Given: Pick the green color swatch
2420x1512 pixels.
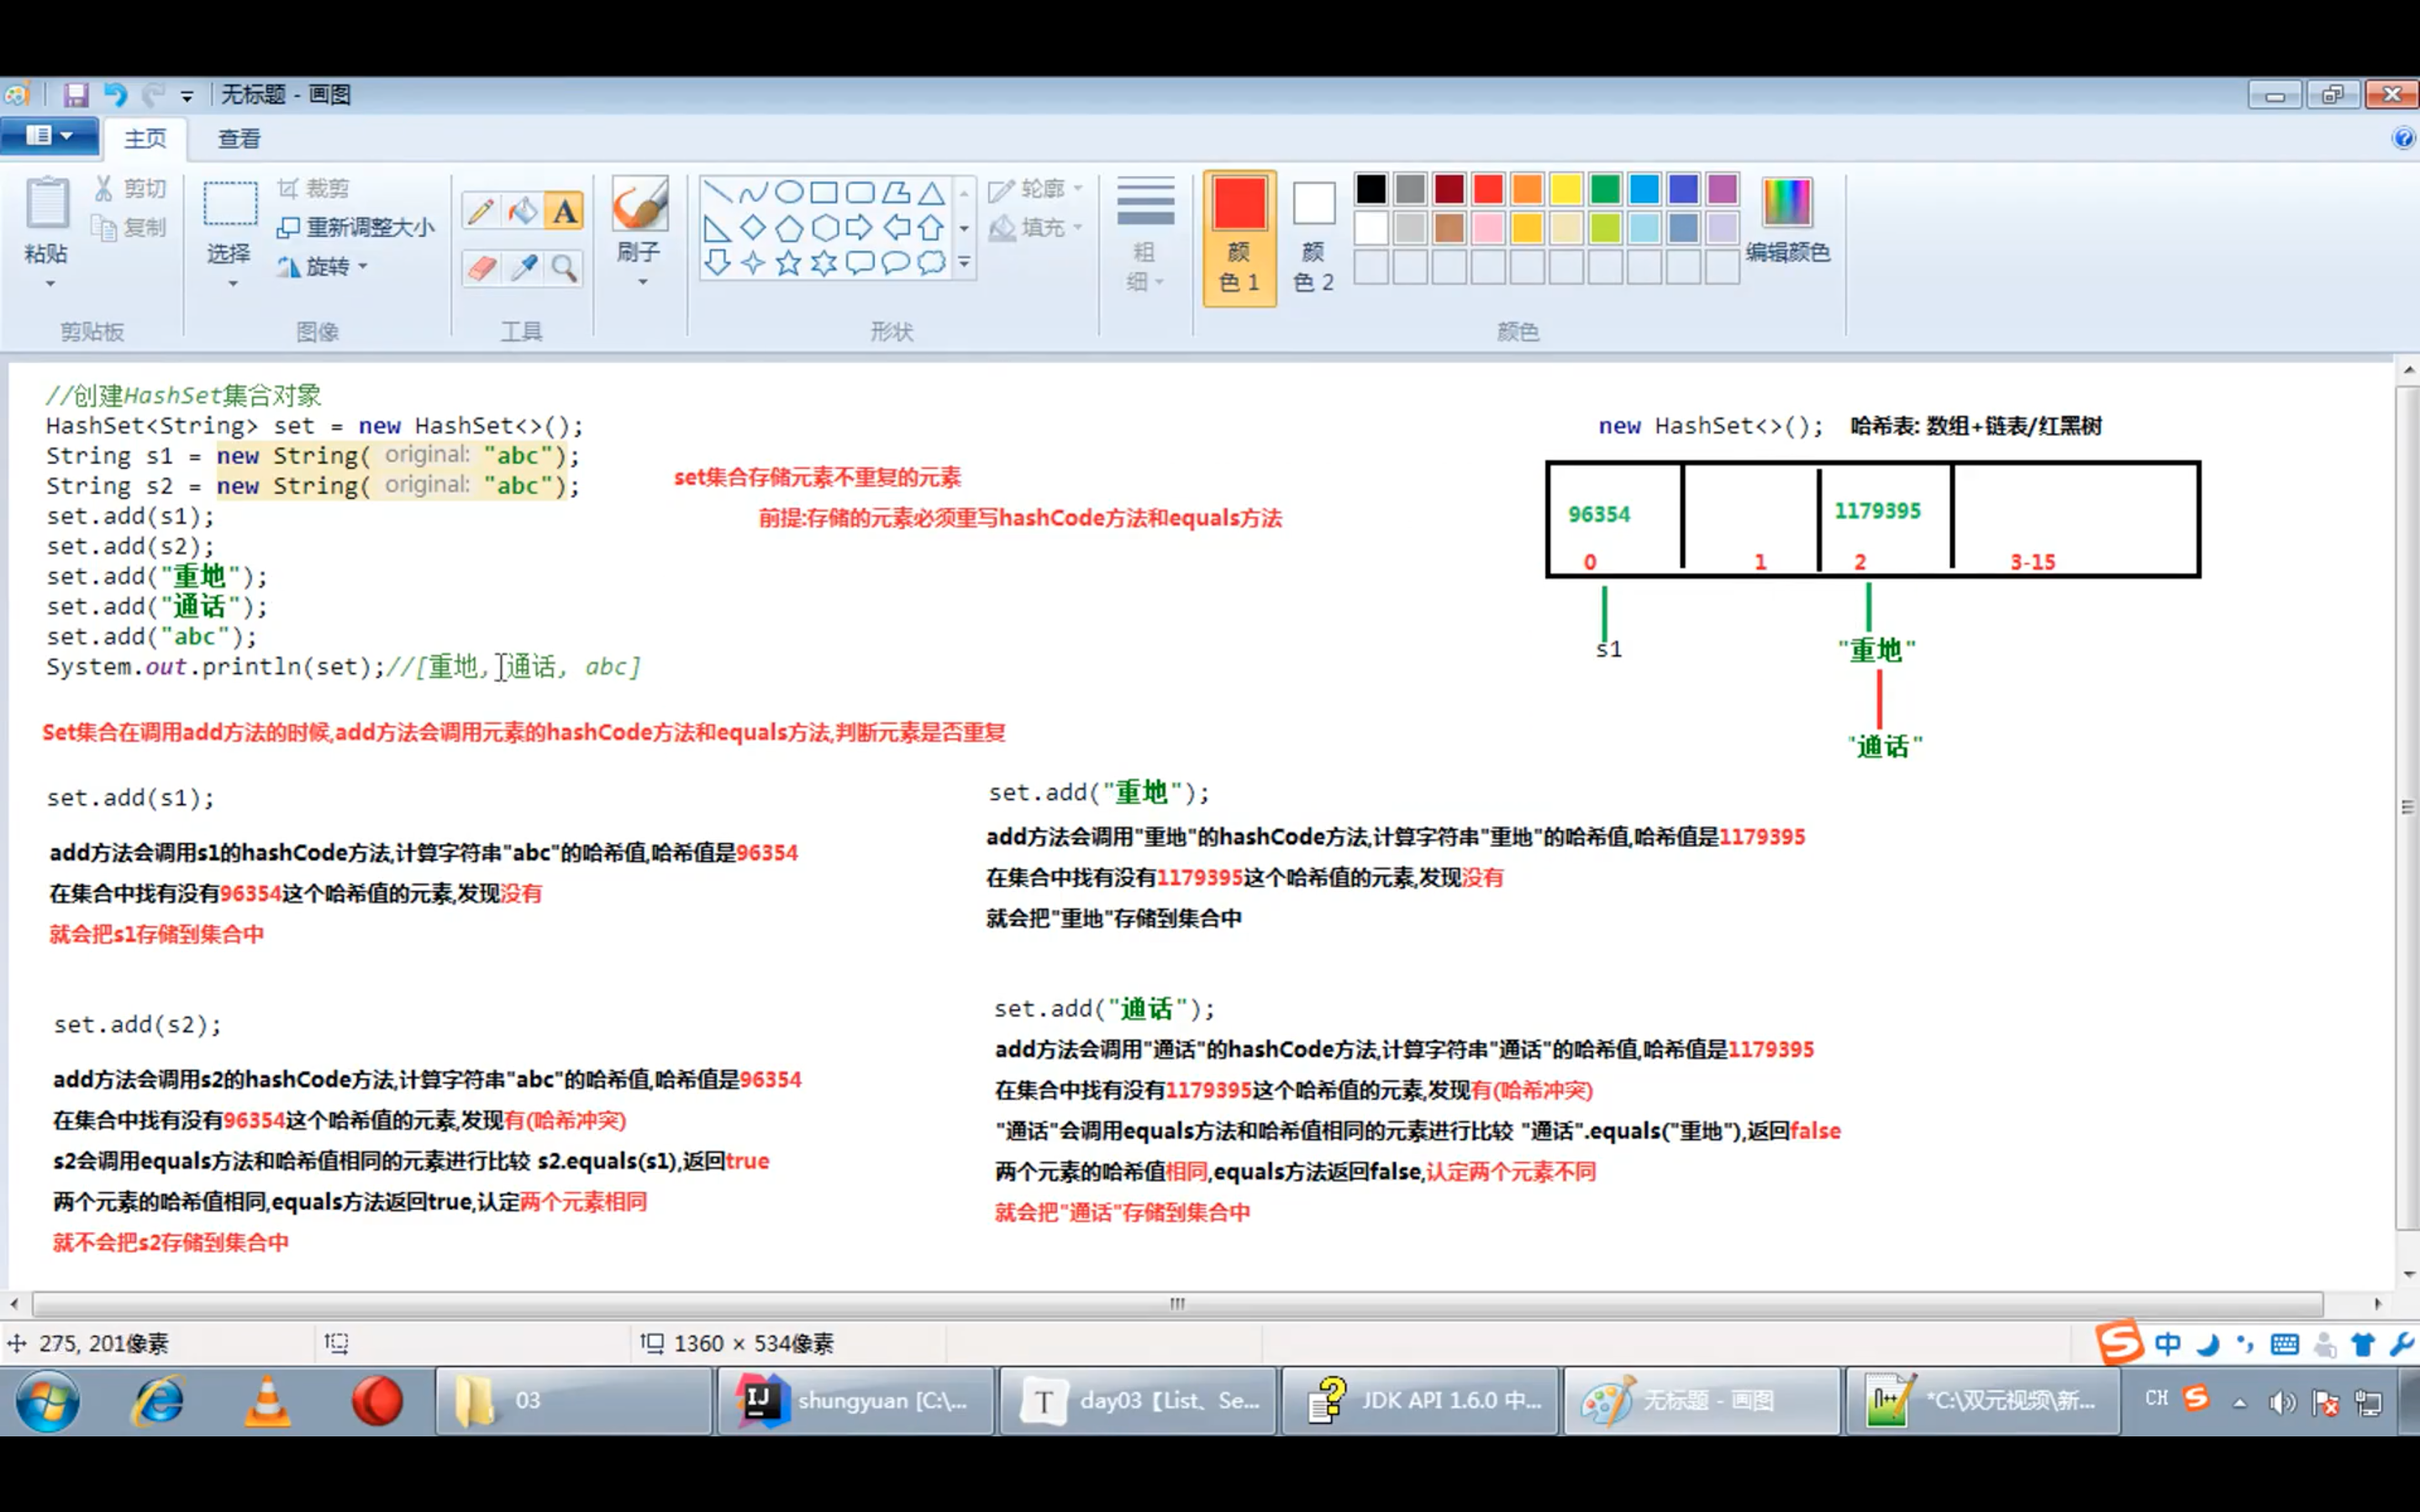Looking at the screenshot, I should click(1605, 189).
